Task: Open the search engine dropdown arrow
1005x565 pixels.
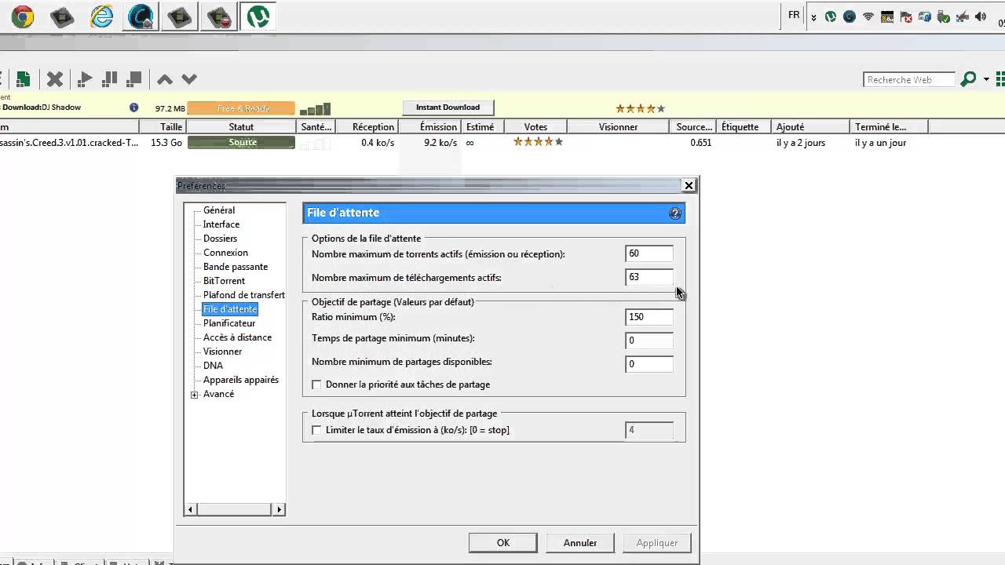Action: click(x=985, y=79)
